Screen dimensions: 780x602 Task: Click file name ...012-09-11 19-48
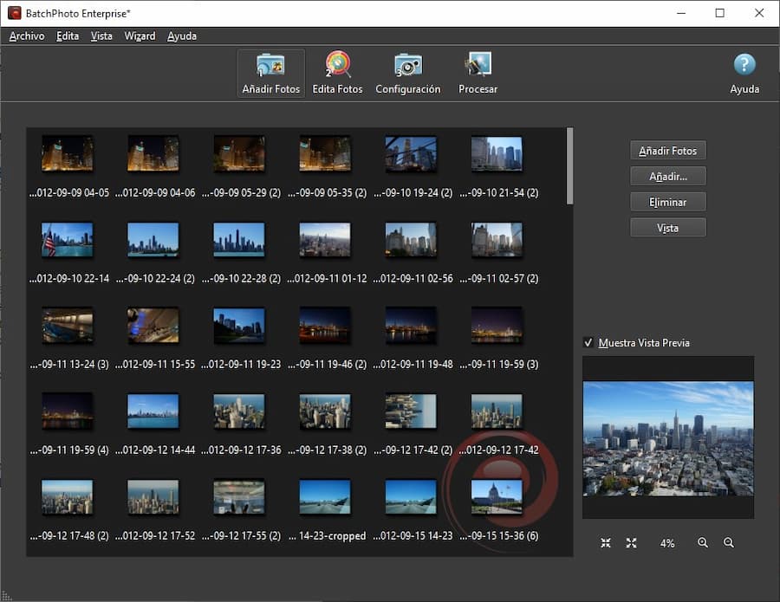click(x=413, y=365)
